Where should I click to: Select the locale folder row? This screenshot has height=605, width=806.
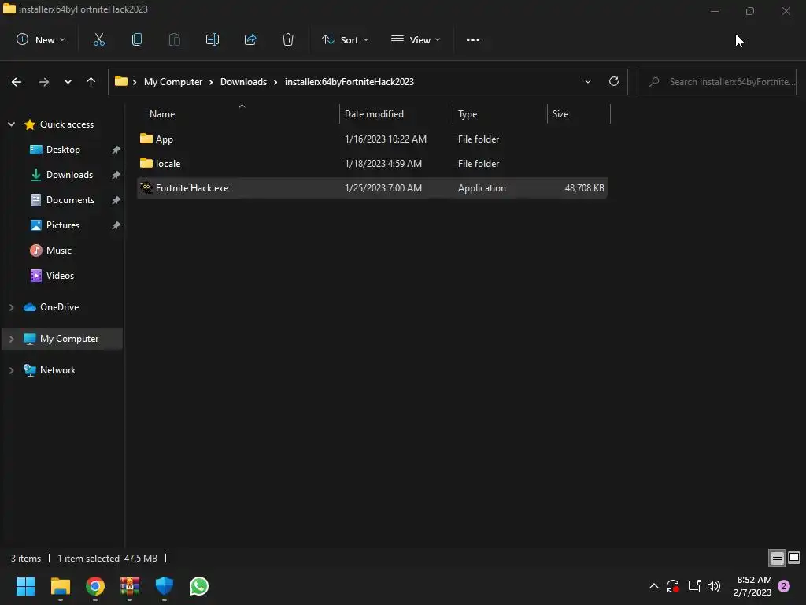tap(372, 164)
